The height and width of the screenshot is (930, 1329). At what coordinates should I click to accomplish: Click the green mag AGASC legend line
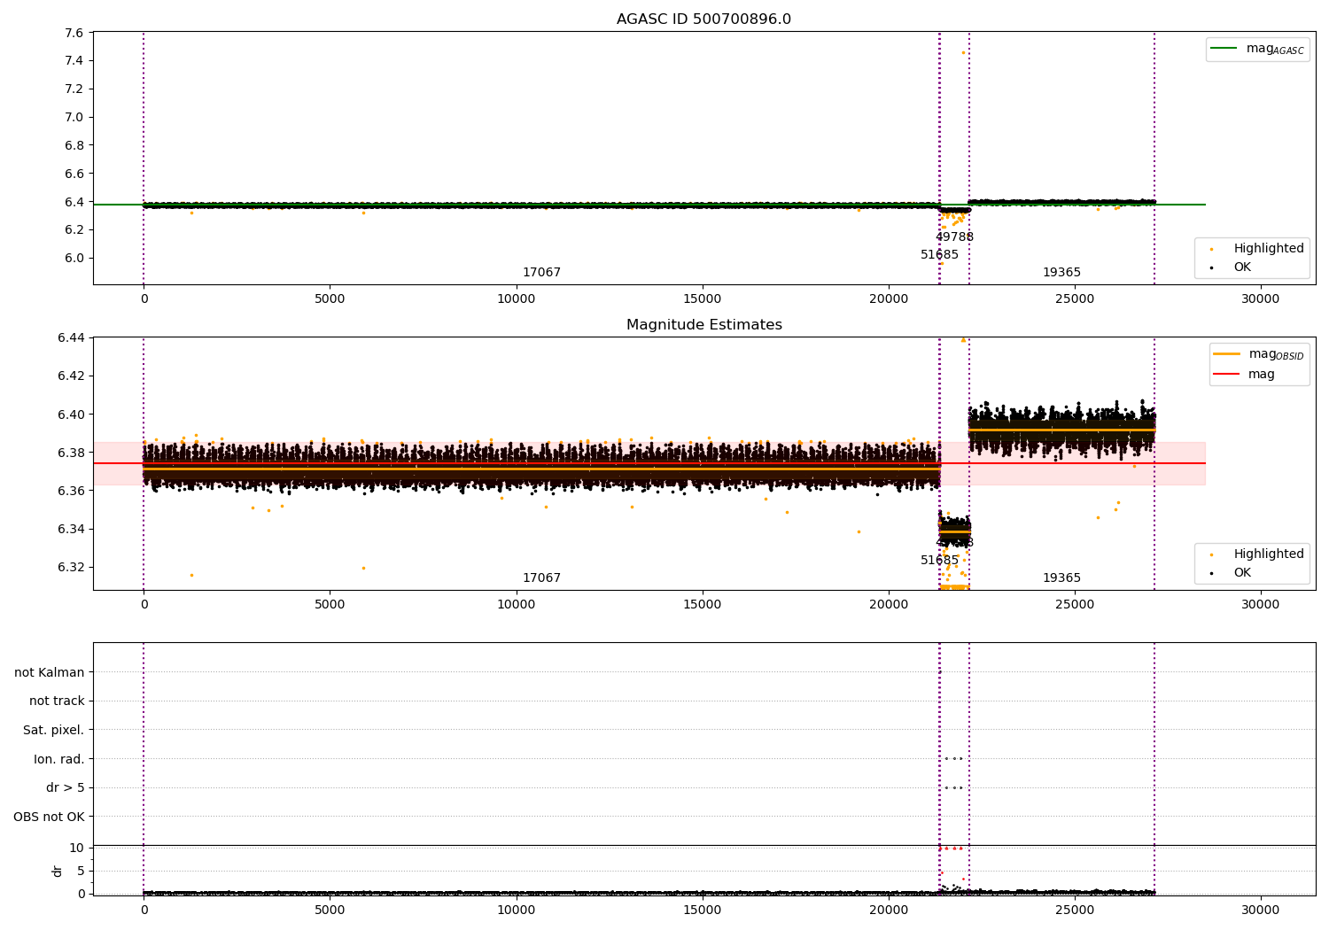tap(1225, 49)
